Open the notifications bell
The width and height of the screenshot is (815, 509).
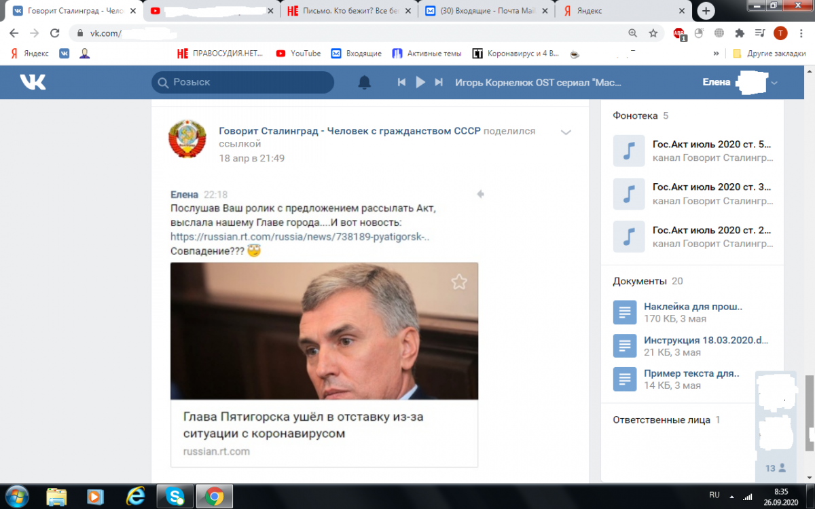365,82
